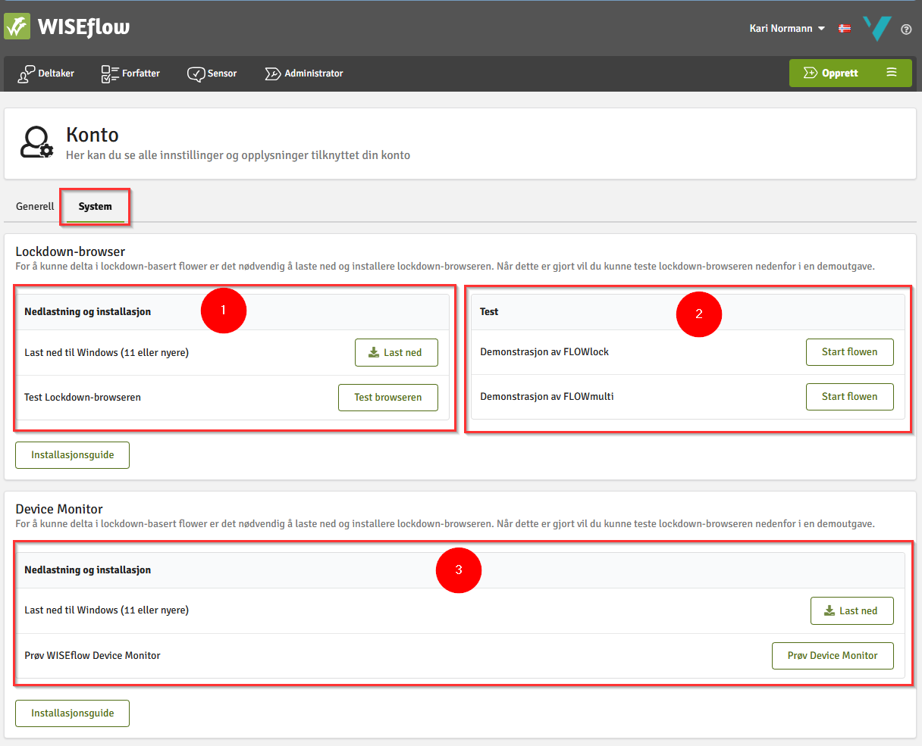Open the Deltaker role menu
This screenshot has width=922, height=746.
[46, 73]
